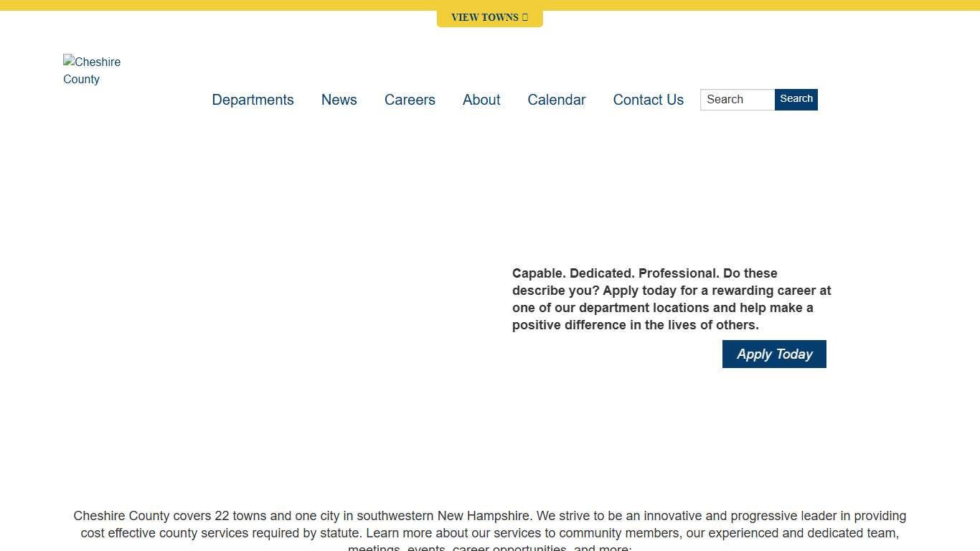Screen dimensions: 980x551
Task: Go to the News page
Action: click(339, 100)
